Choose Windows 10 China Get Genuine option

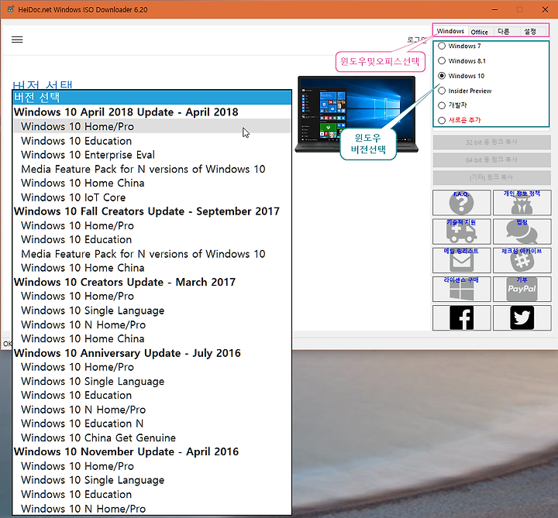click(152, 437)
